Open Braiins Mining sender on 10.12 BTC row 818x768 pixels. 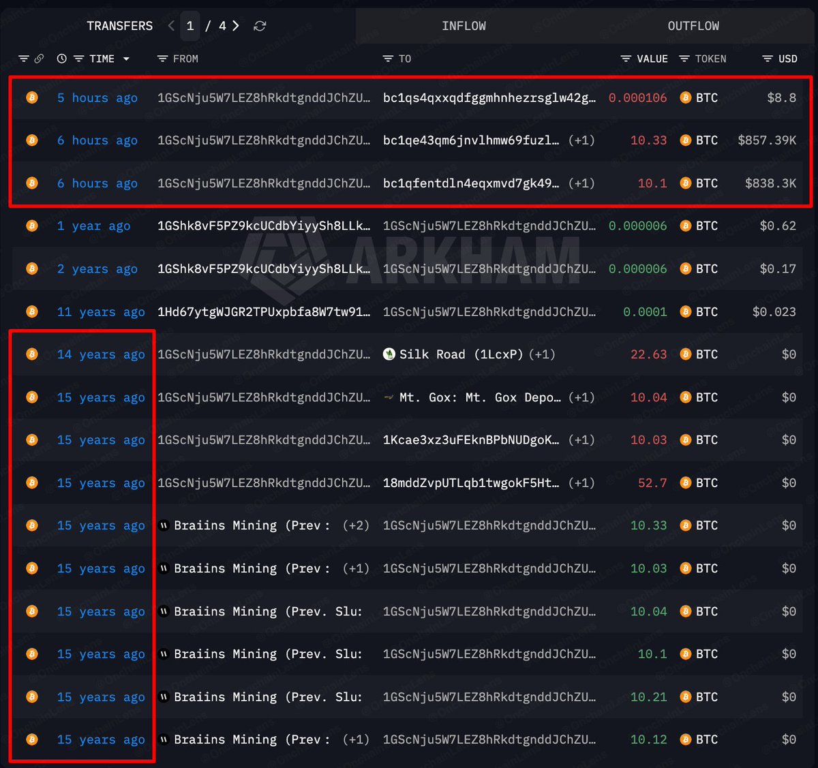pyautogui.click(x=252, y=739)
